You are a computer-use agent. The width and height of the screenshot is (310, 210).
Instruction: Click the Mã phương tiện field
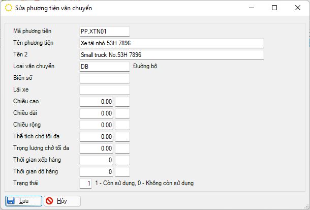click(105, 32)
